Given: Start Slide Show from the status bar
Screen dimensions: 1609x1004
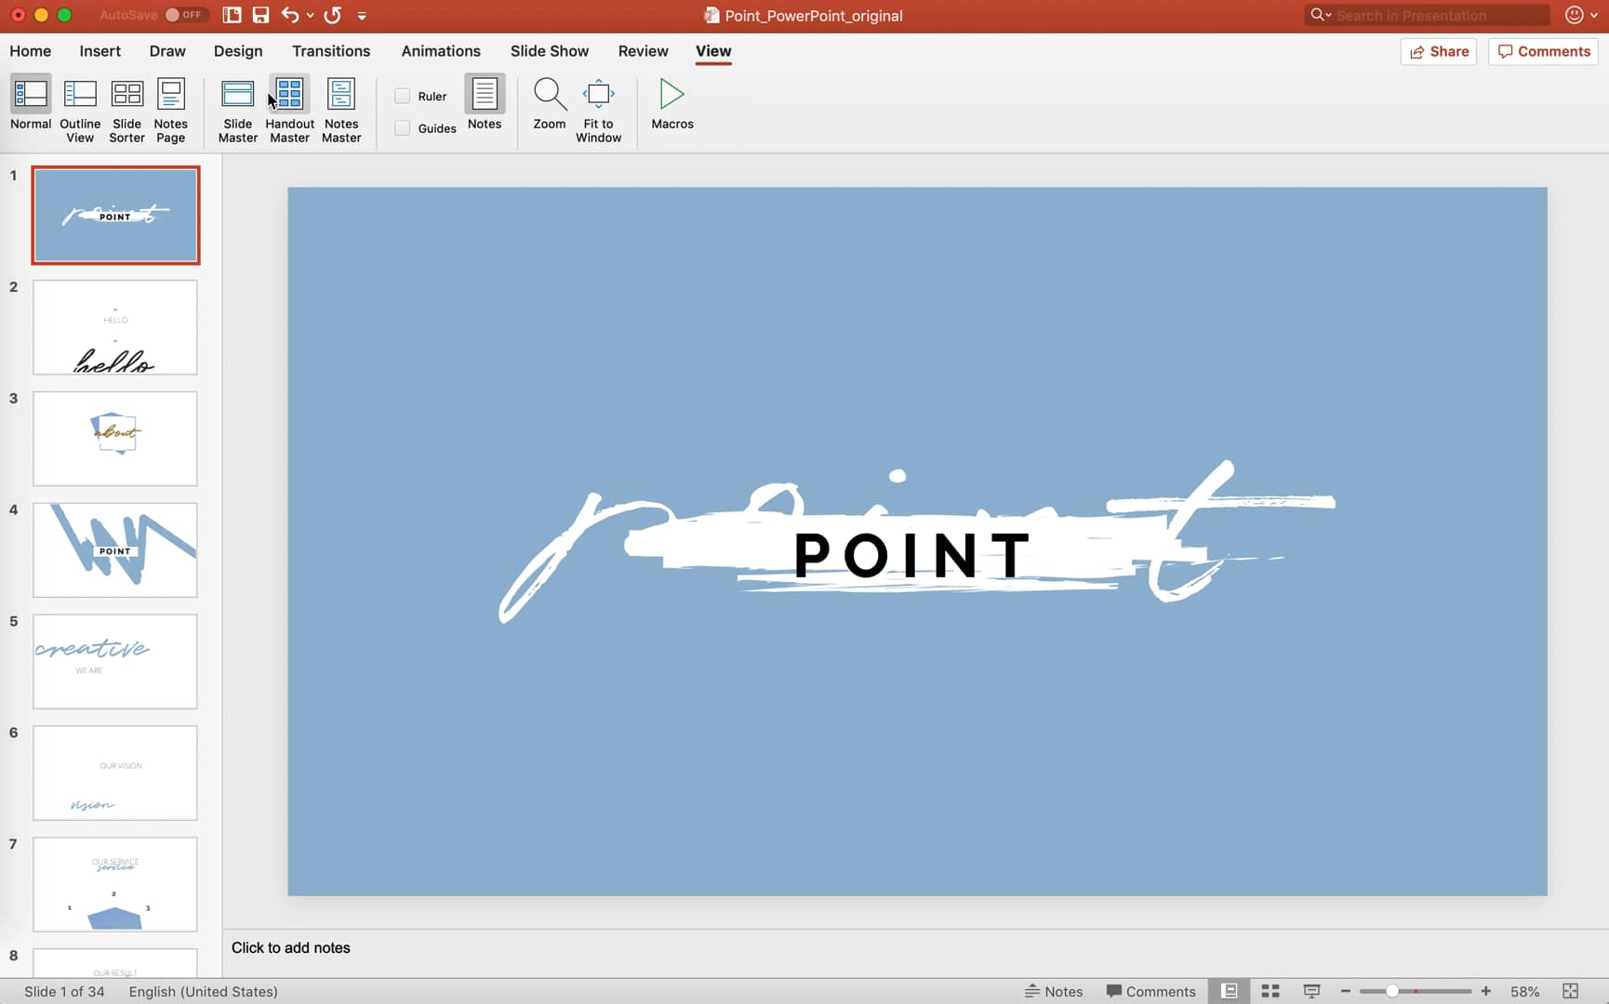Looking at the screenshot, I should 1310,991.
